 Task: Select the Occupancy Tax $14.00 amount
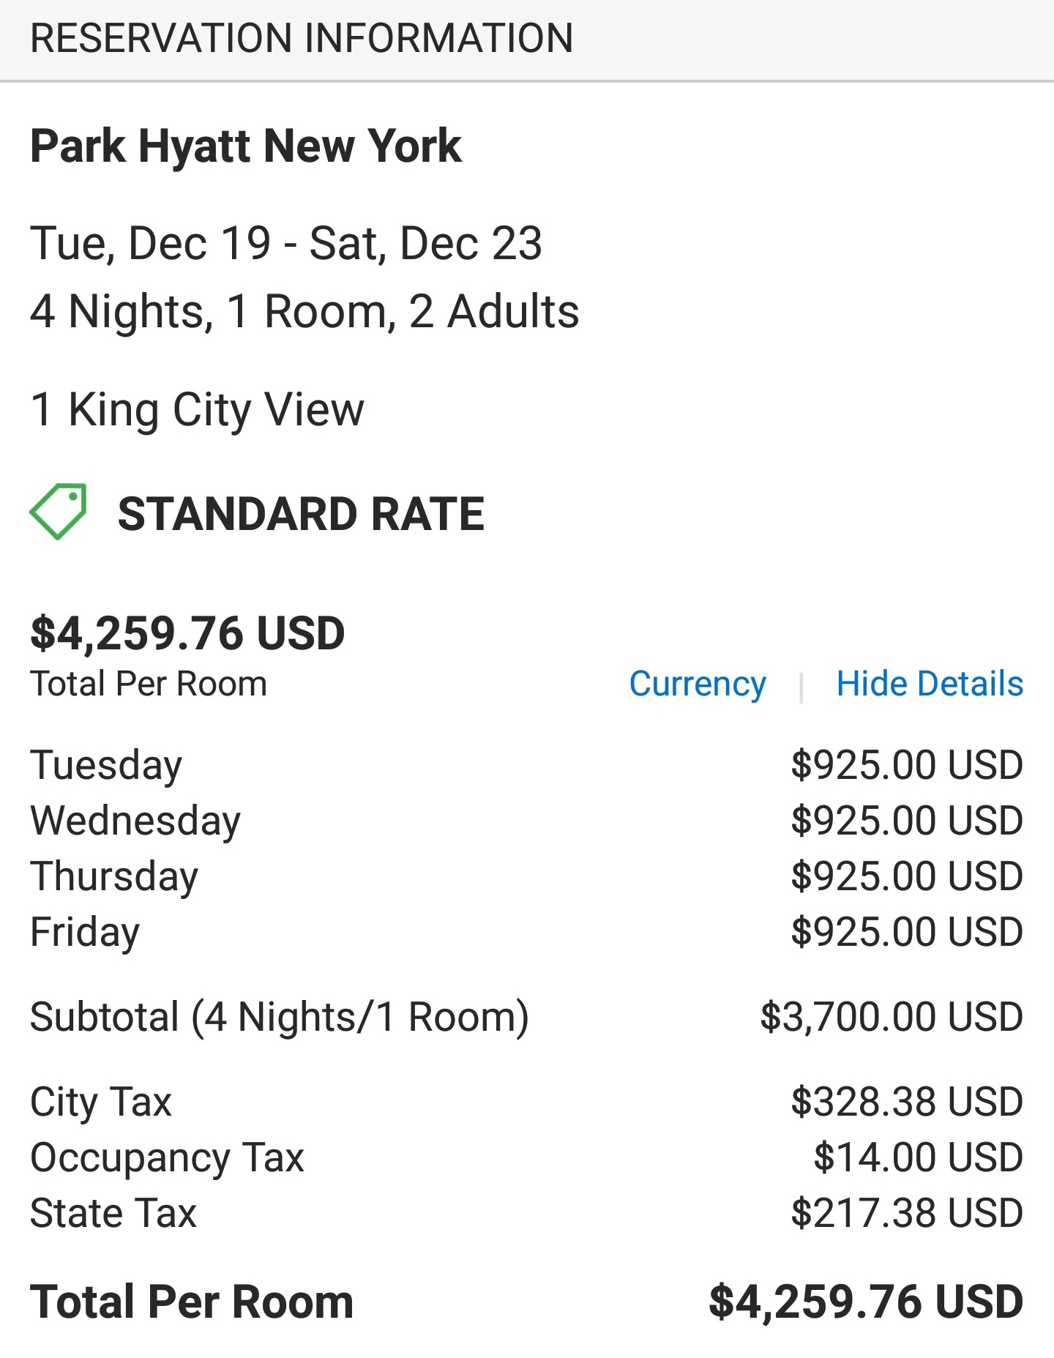coord(919,1157)
